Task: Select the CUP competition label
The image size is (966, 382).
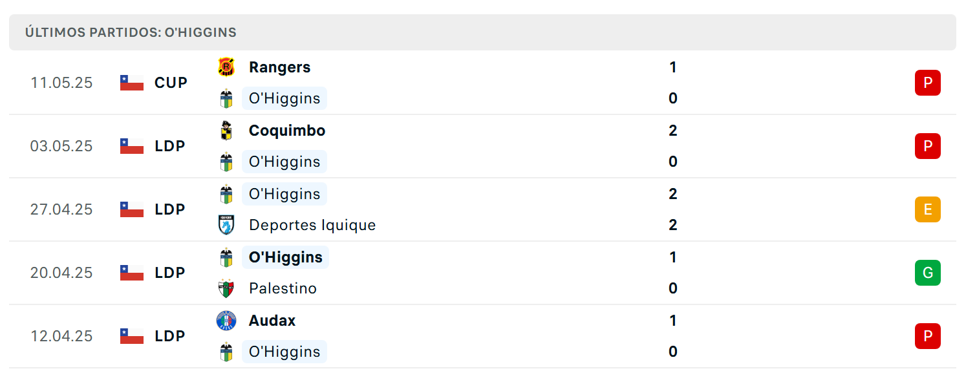Action: point(171,83)
